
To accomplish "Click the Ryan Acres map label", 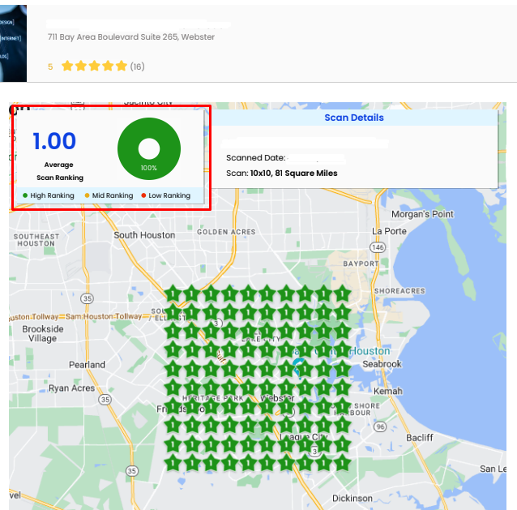I will click(71, 388).
